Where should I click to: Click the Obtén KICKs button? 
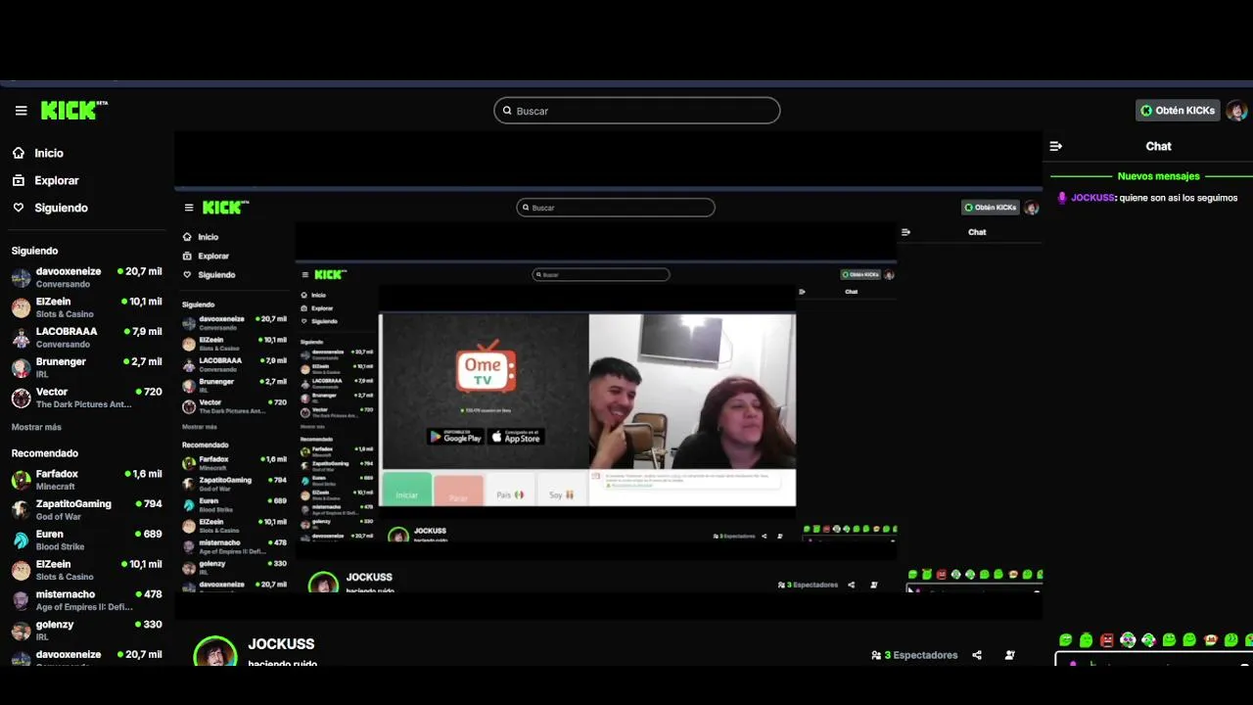point(1178,111)
